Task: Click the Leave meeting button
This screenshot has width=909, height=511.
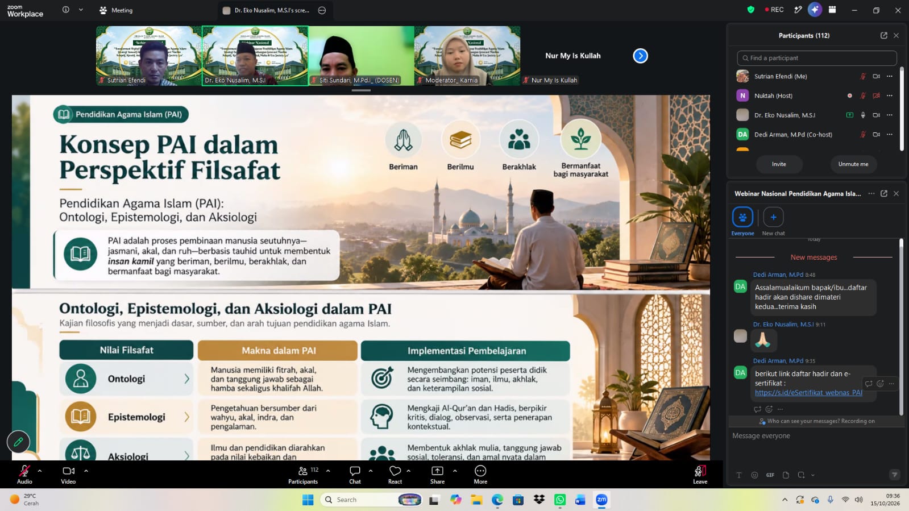Action: click(700, 475)
